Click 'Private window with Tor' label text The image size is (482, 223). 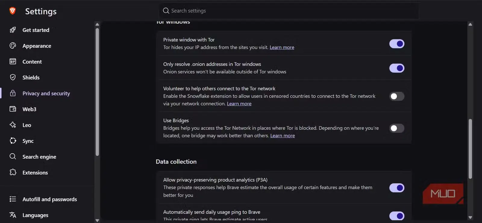(189, 40)
